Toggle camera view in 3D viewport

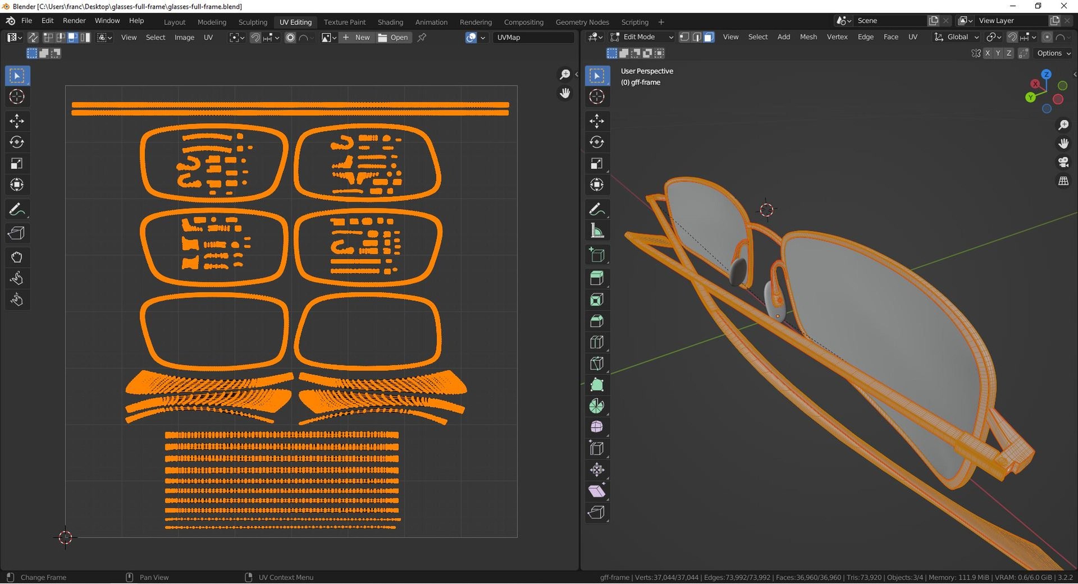pyautogui.click(x=1063, y=162)
